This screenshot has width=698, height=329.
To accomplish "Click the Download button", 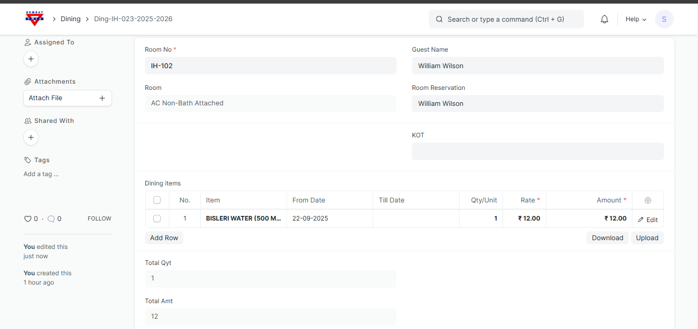I will 607,238.
